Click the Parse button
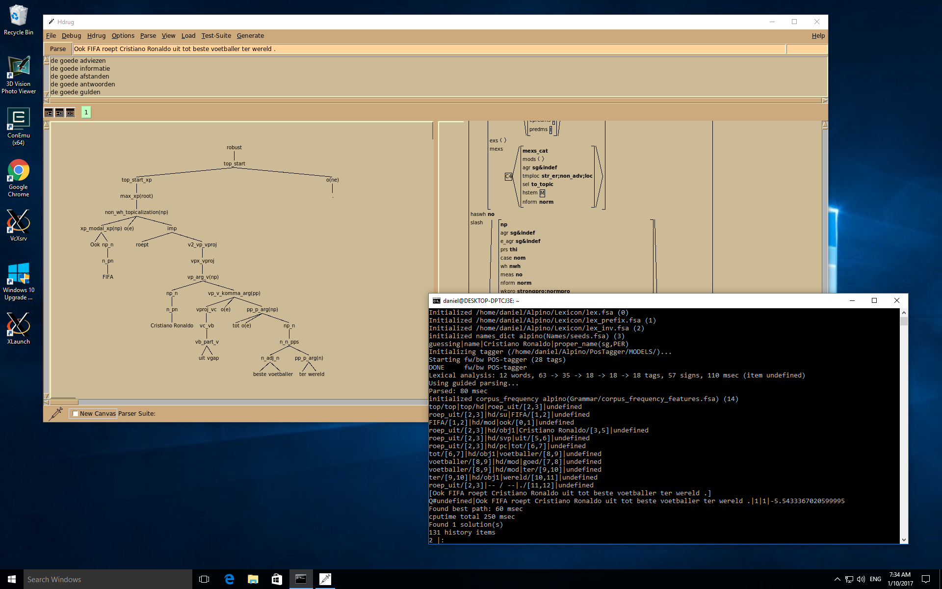 point(57,49)
